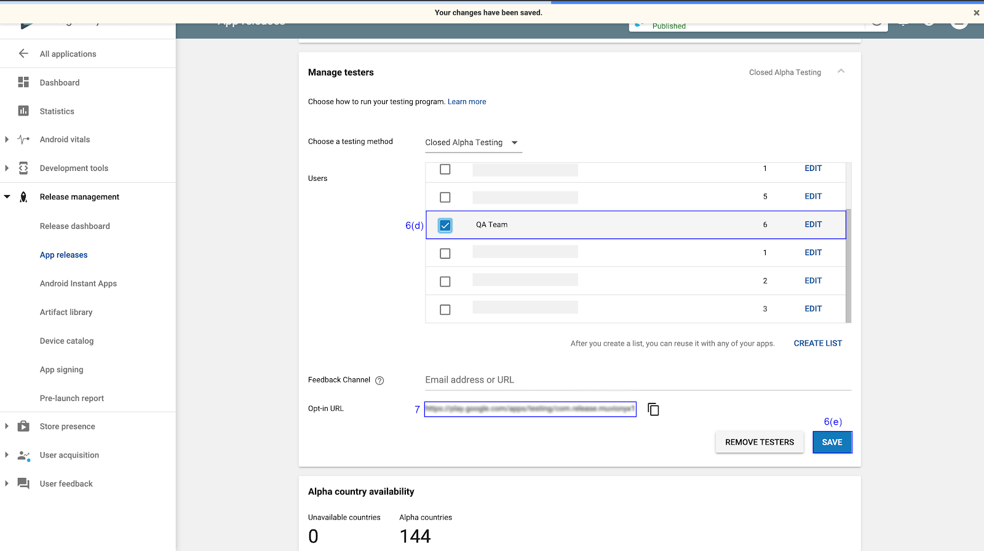Uncheck the QA Team checkbox
The width and height of the screenshot is (984, 551).
(x=445, y=226)
